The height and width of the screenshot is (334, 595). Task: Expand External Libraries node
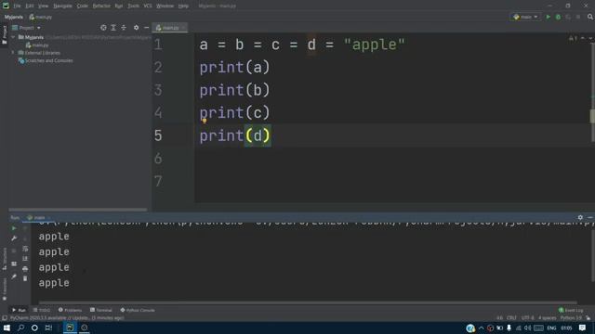coord(13,53)
